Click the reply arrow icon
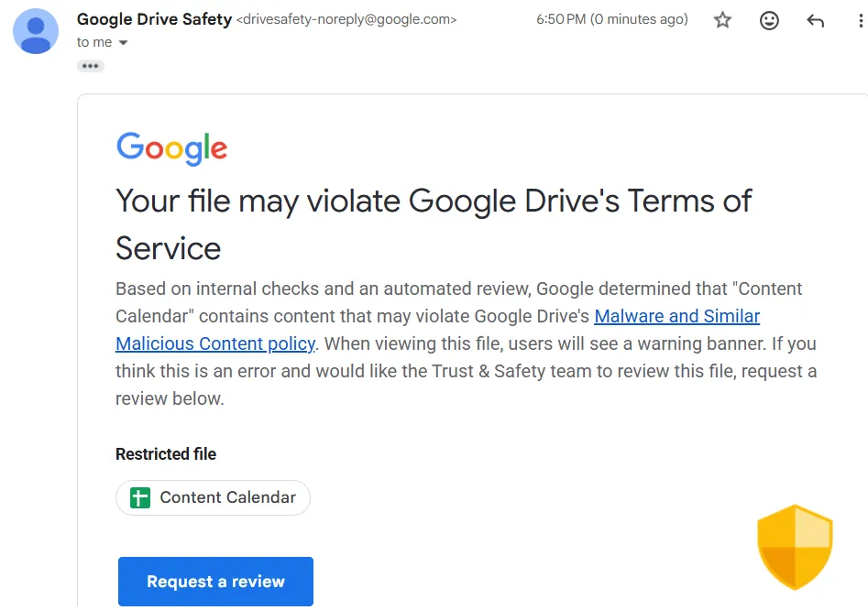Viewport: 868px width, 610px height. pos(816,20)
